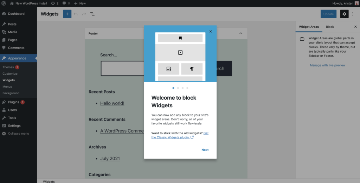Open the Pages menu
Image resolution: width=360 pixels, height=183 pixels.
[x=18, y=40]
